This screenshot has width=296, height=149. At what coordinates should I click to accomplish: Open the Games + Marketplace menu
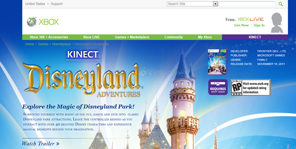132,37
